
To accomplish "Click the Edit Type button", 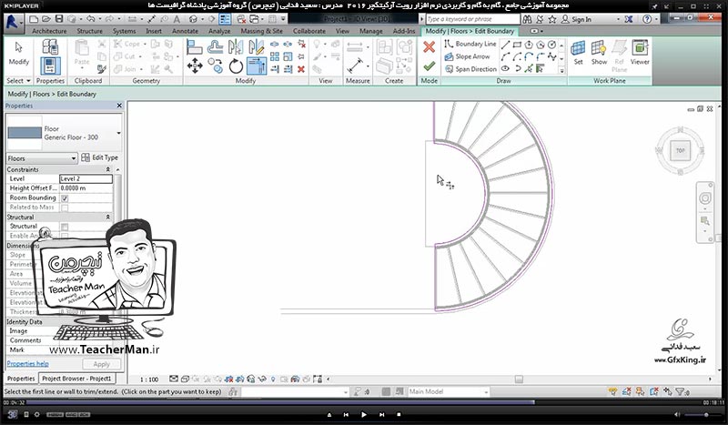I will [x=100, y=158].
